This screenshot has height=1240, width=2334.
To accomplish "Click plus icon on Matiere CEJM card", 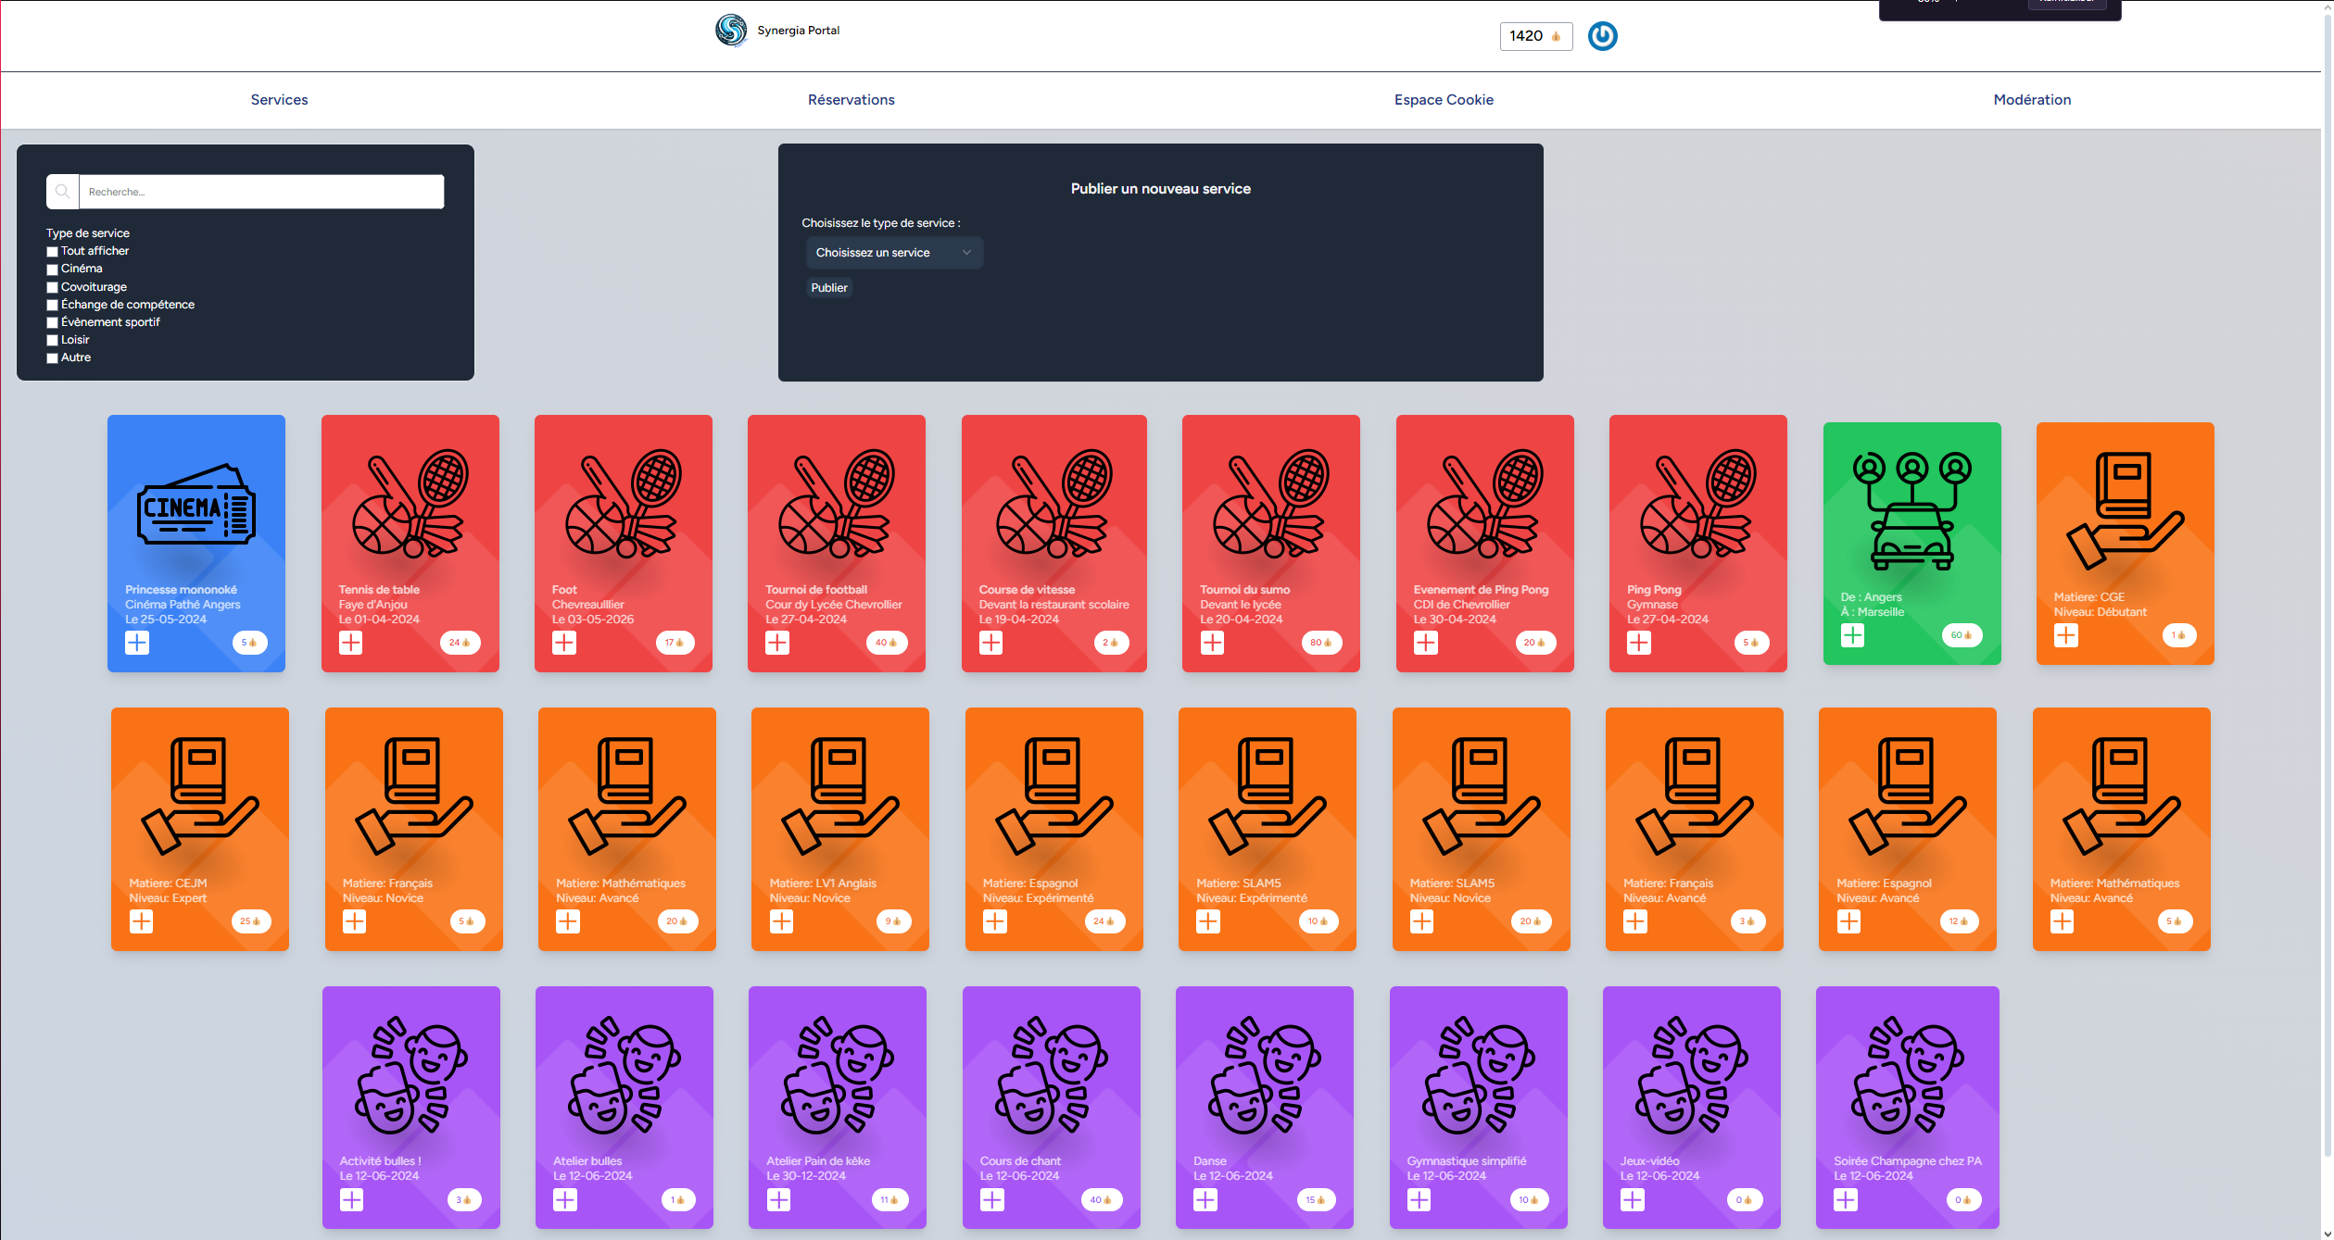I will [141, 921].
